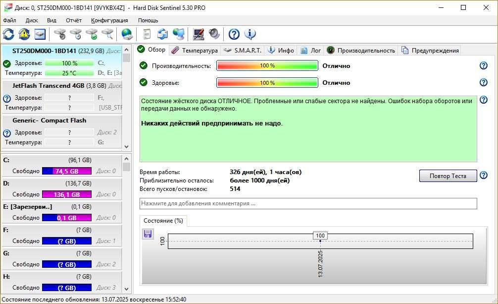Click the send report email icon

[x=162, y=34]
